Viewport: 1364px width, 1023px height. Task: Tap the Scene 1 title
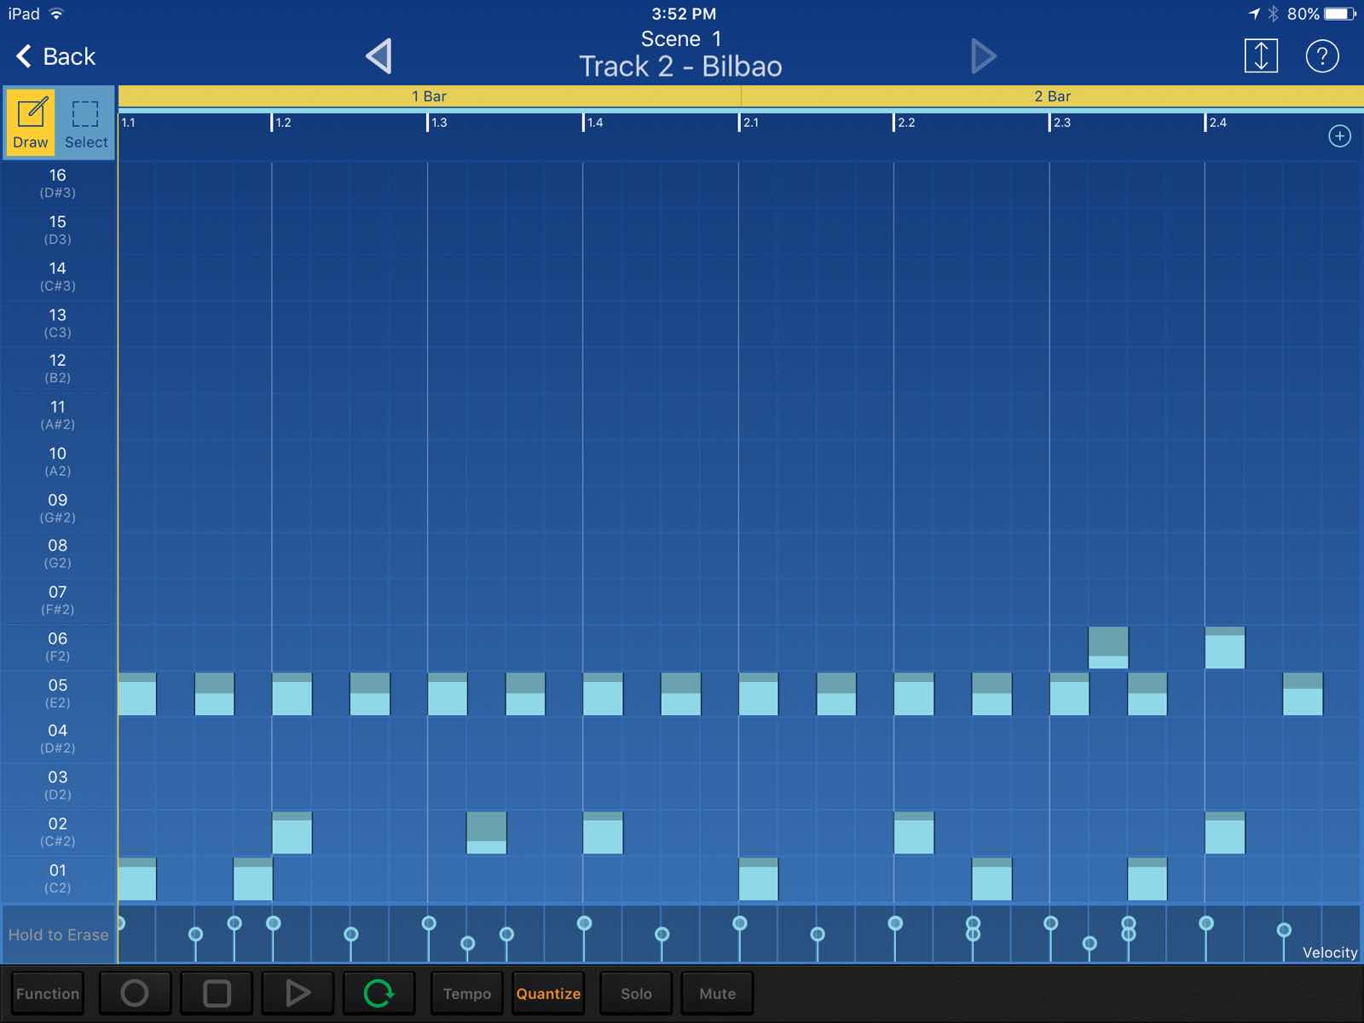(x=681, y=39)
